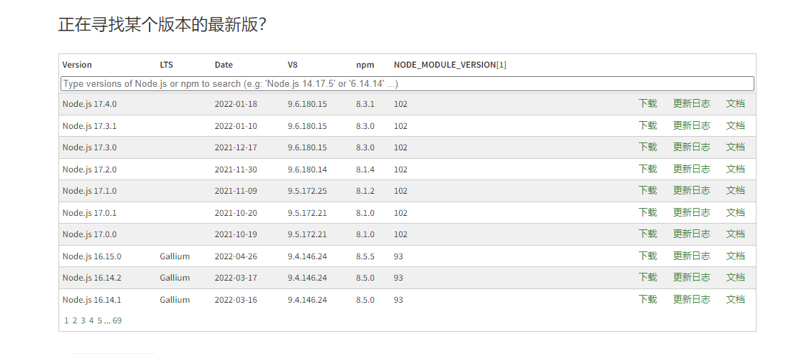Open 文档 for Node.js 17.4.0

[x=735, y=103]
